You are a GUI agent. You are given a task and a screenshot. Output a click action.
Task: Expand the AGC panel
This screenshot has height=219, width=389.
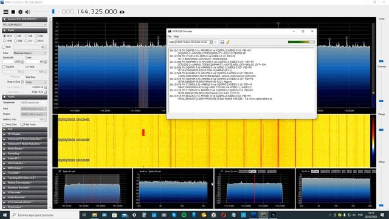(x=24, y=130)
